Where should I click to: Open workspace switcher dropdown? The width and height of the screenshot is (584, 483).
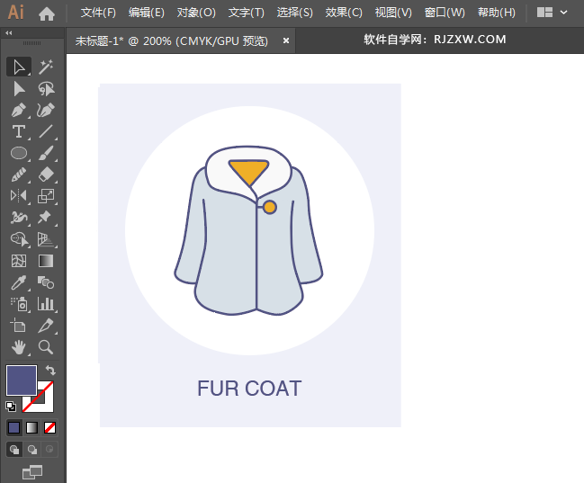(x=552, y=13)
